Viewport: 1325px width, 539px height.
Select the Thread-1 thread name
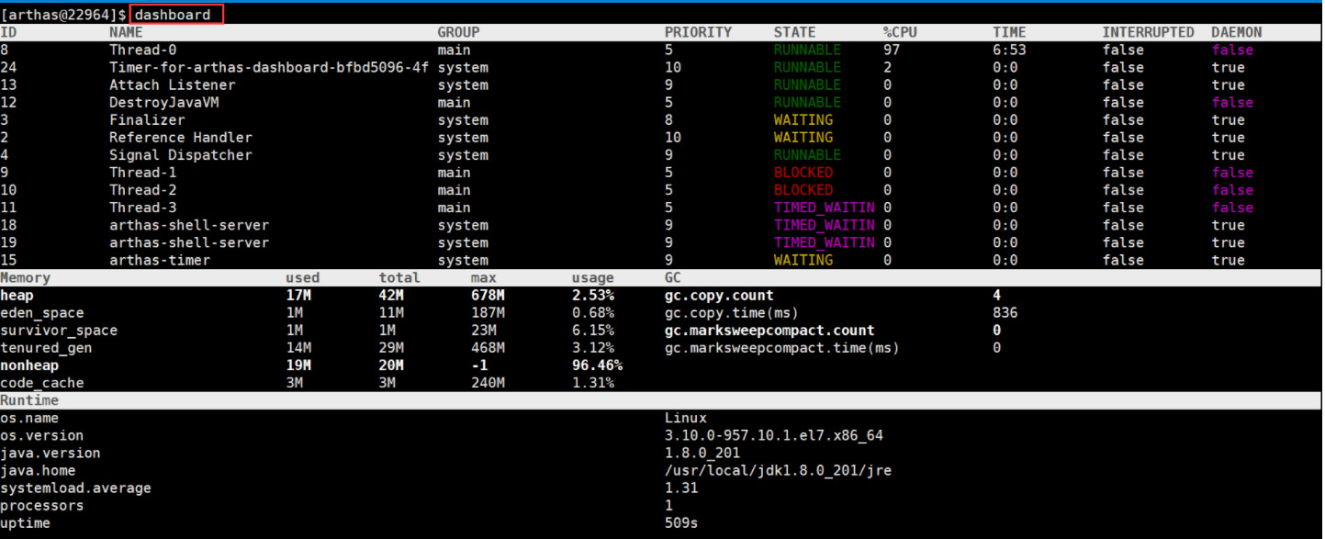(x=143, y=172)
